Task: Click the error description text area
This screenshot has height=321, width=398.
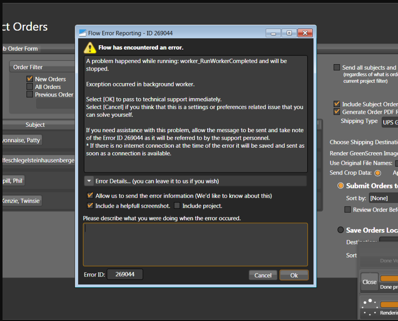Action: click(x=195, y=245)
